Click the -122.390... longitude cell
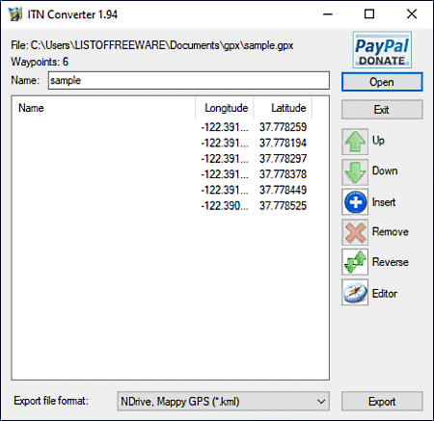 pyautogui.click(x=225, y=206)
